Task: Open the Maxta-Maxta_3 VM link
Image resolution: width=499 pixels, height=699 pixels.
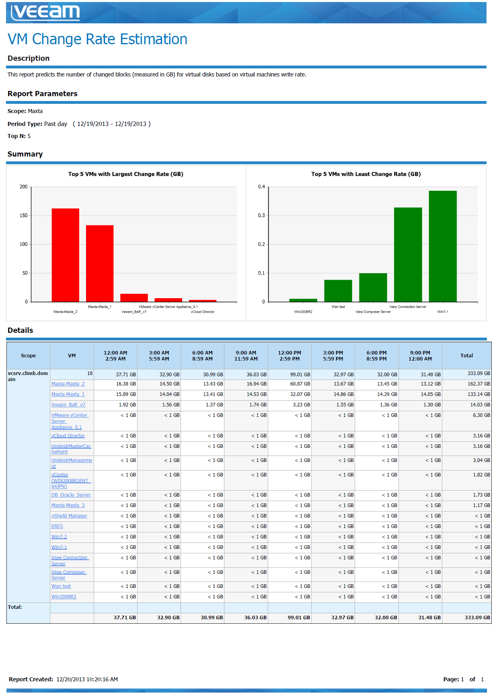Action: point(68,505)
